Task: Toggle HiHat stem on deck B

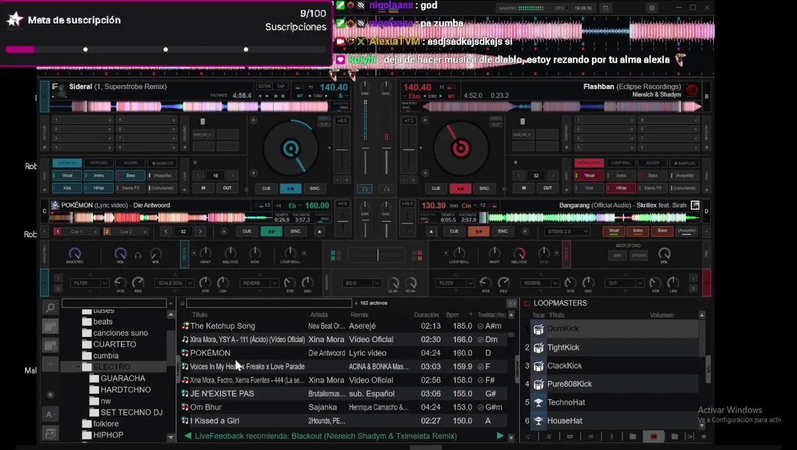Action: 621,187
